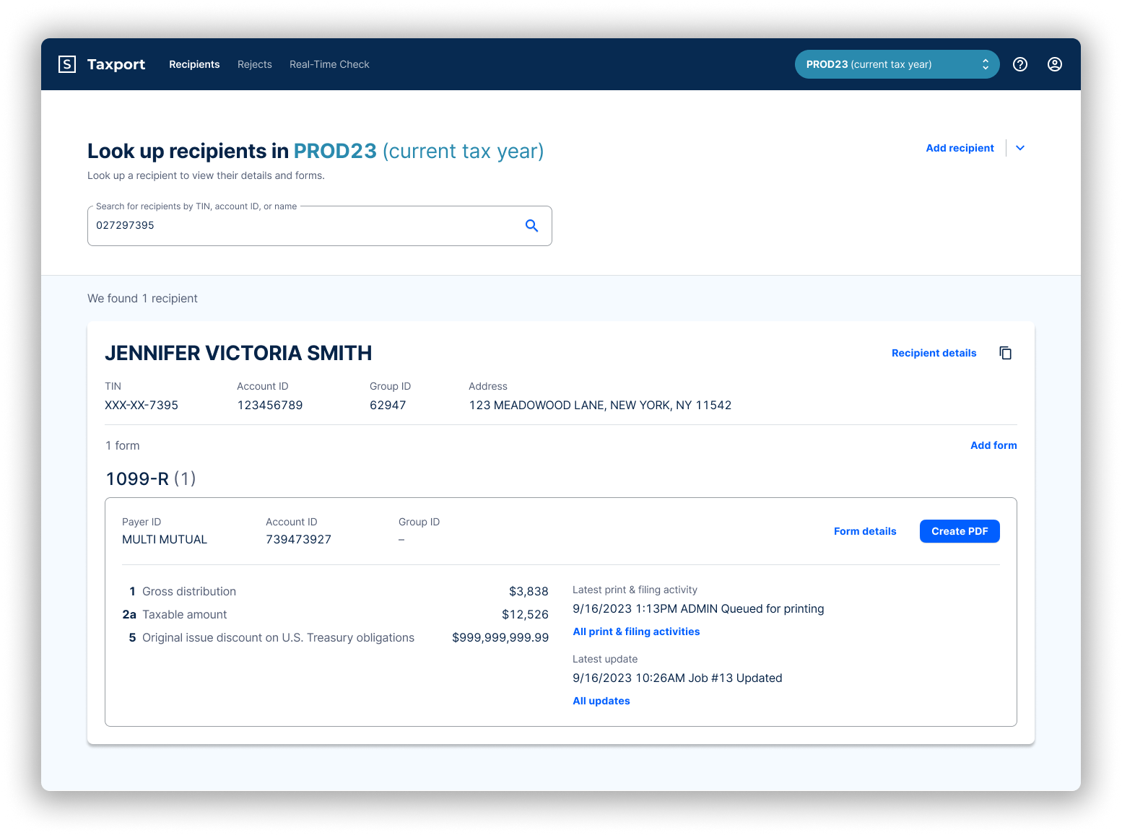Select Group ID value 62947

pos(388,405)
